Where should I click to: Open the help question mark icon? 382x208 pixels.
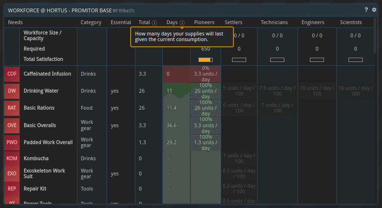[x=366, y=9]
